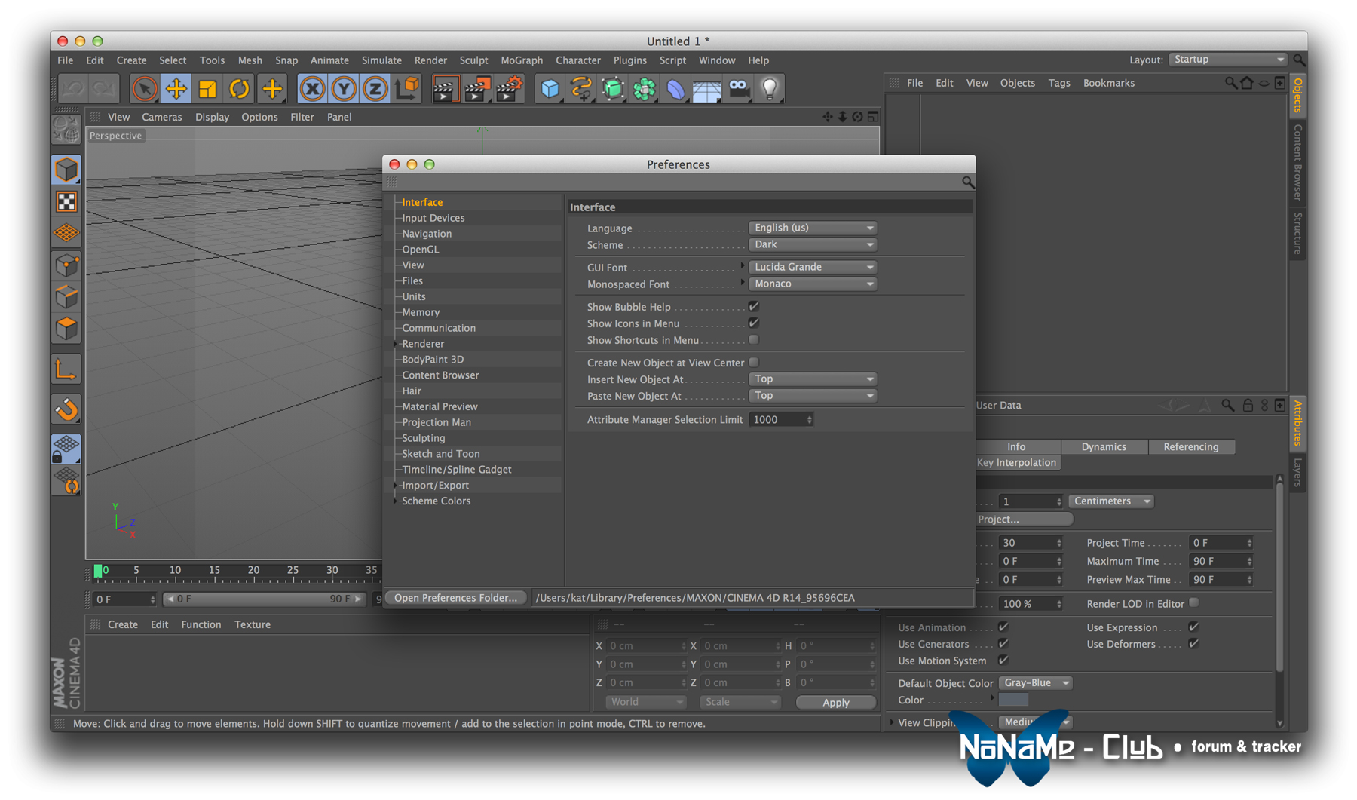Enable Create New Object at View Center
This screenshot has width=1357, height=800.
[754, 363]
